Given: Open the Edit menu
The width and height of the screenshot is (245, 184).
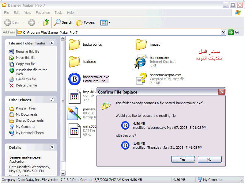Looking at the screenshot, I should [x=17, y=13].
